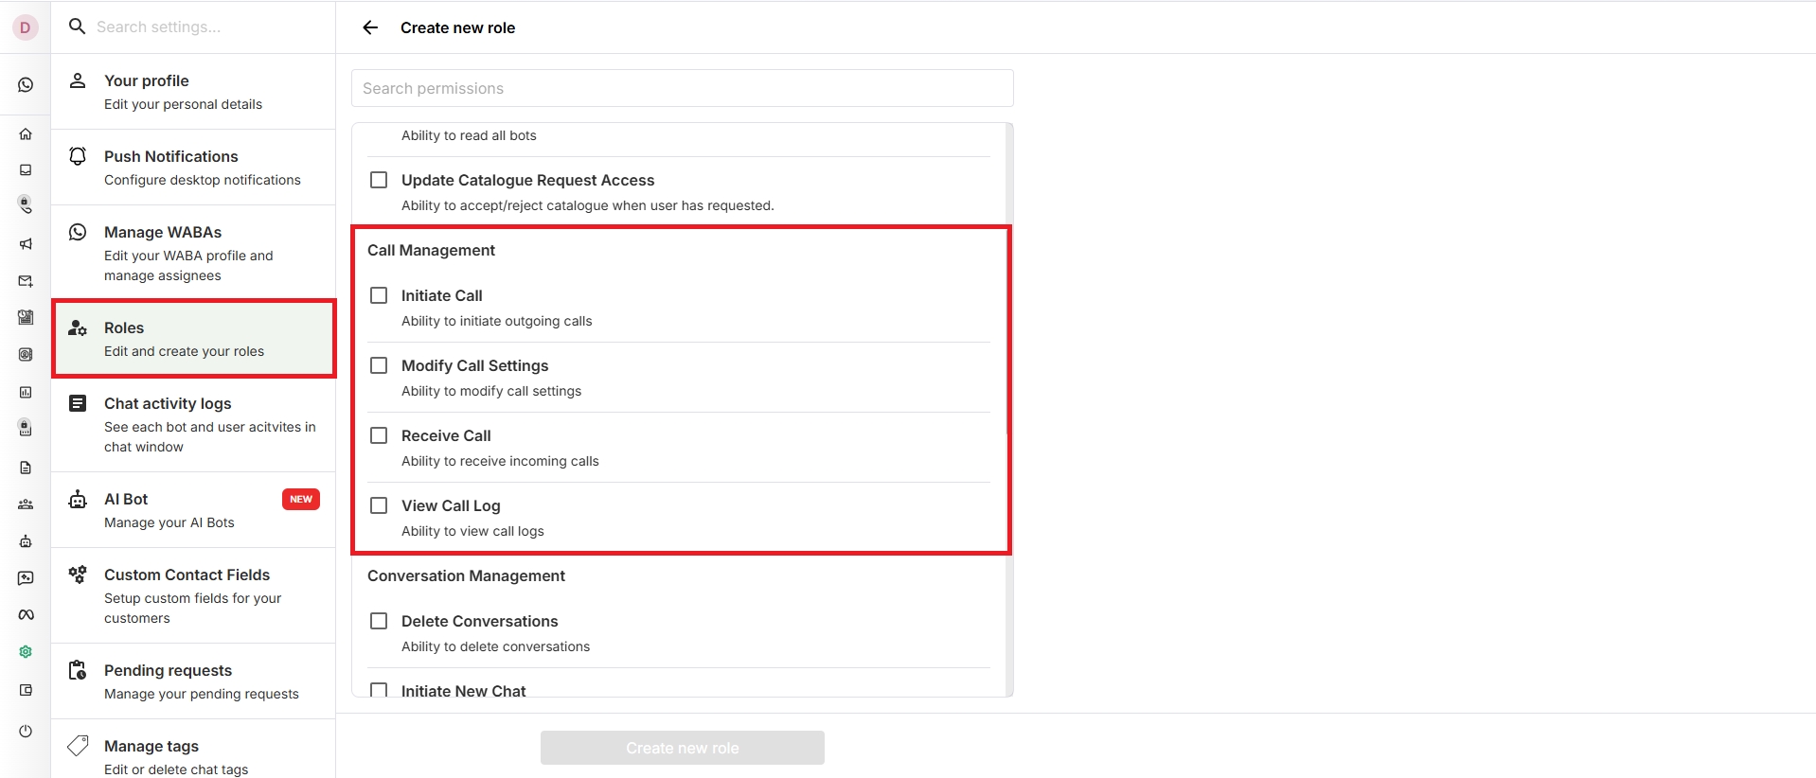Click the back arrow beside Create new role
The image size is (1816, 778).
point(370,27)
